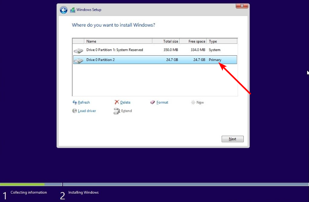Click the drive icon for Partition 2
The width and height of the screenshot is (309, 202).
(79, 61)
